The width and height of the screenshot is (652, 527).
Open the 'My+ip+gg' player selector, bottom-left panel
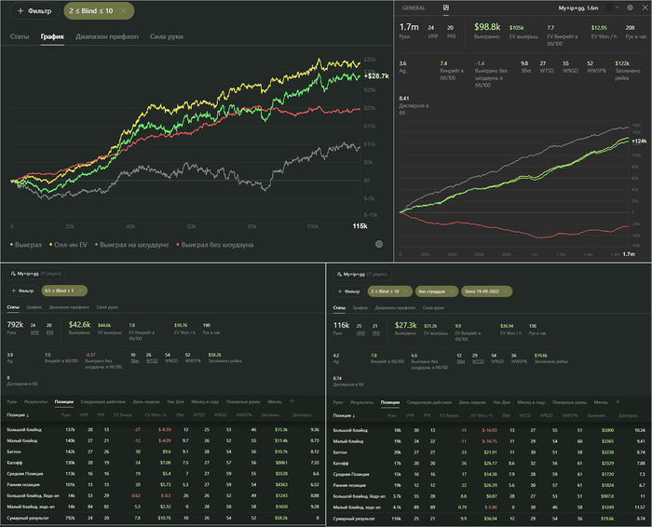tap(35, 274)
